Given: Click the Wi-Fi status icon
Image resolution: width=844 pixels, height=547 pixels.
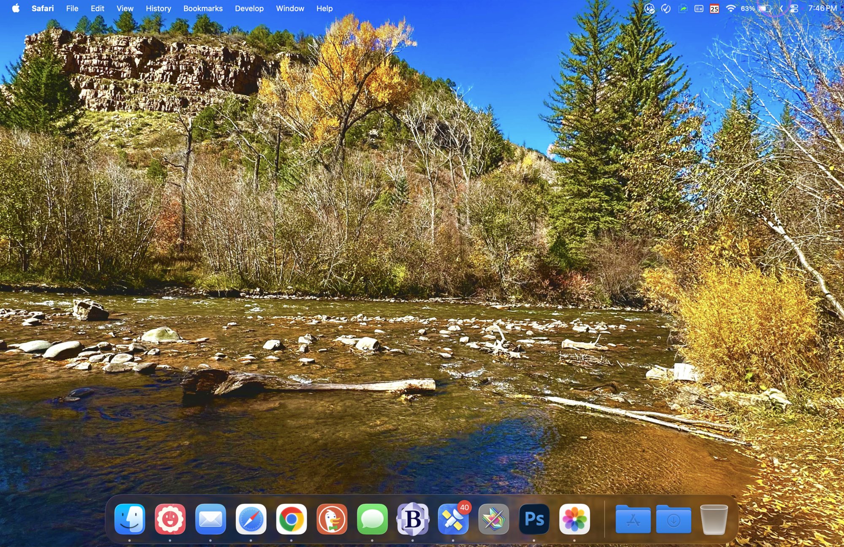Looking at the screenshot, I should [x=730, y=8].
